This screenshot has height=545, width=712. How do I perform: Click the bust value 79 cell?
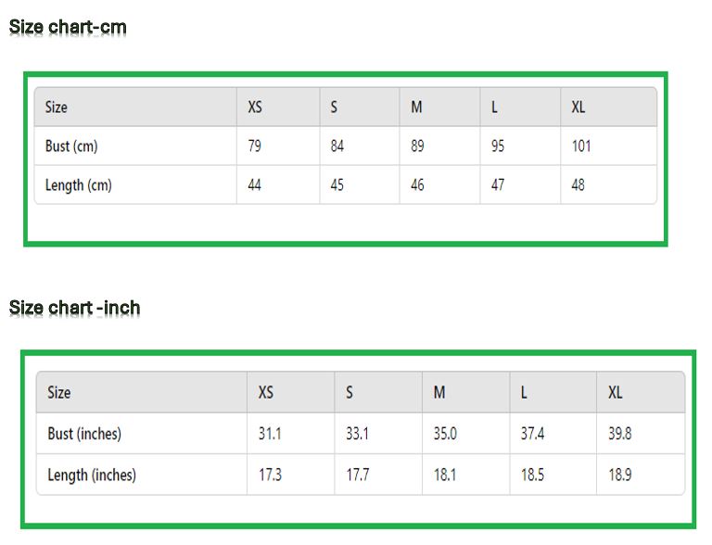click(255, 146)
